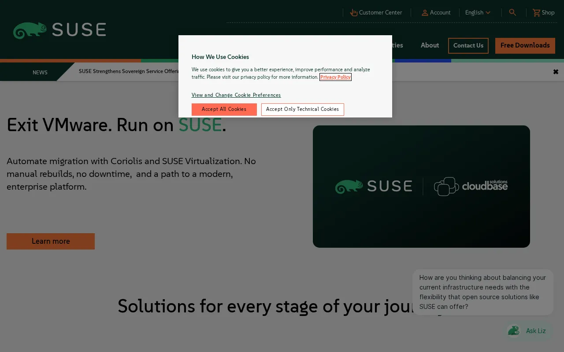Screen dimensions: 564x352
Task: Click the How We Use Cookies heading
Action: point(220,57)
